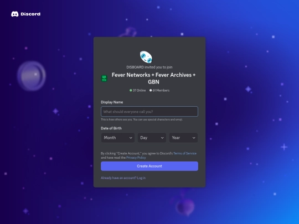Screen dimensions: 299x224
Task: Open the Privacy Policy link
Action: pos(136,158)
